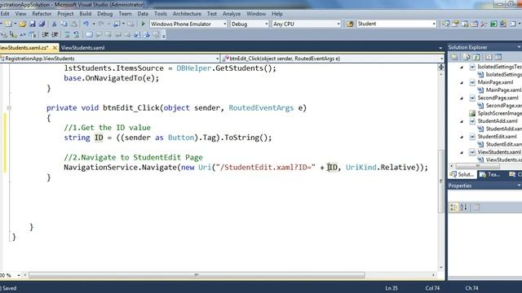Open btnEdit_Click member dropdown
Image resolution: width=522 pixels, height=293 pixels.
click(x=442, y=59)
